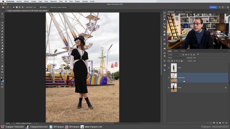Select the document tab Tripiyon_desenfoque

(28, 11)
